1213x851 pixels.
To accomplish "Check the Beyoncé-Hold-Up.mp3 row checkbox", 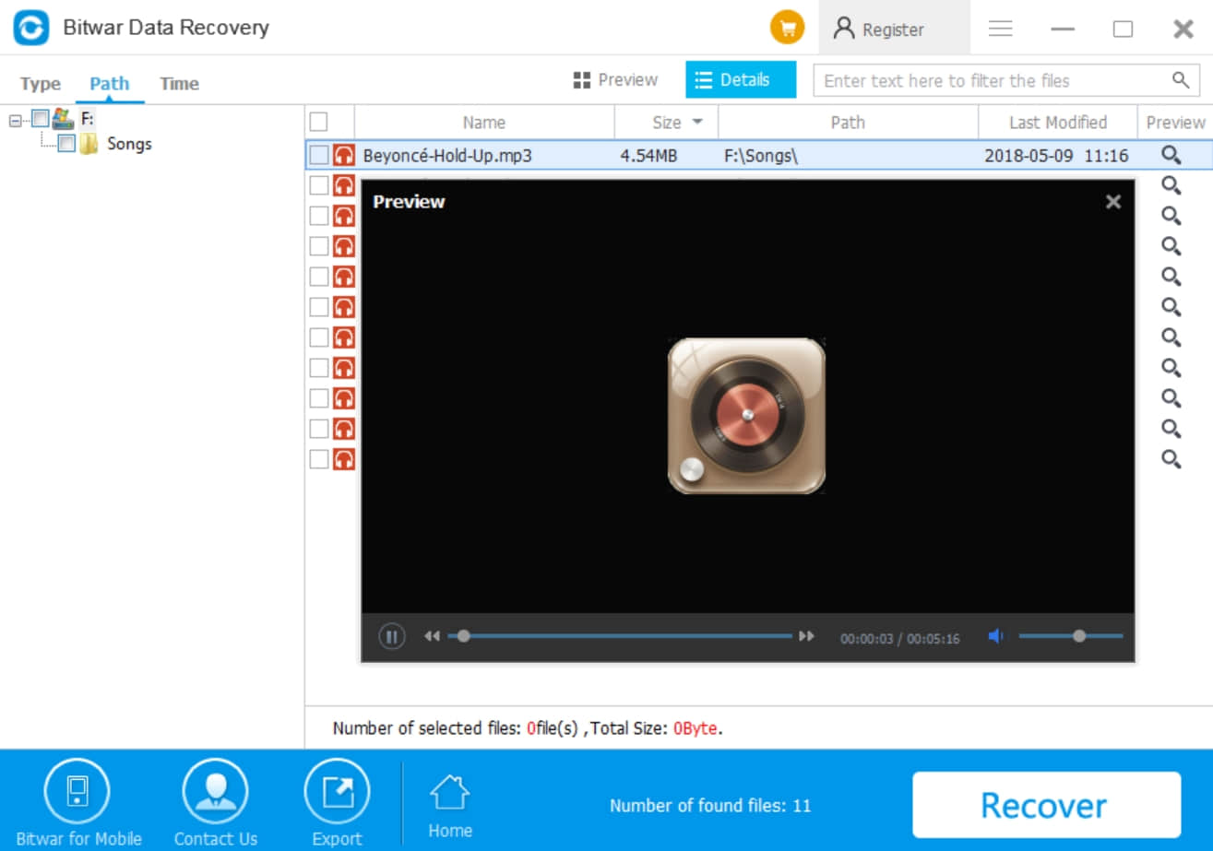I will [x=318, y=155].
